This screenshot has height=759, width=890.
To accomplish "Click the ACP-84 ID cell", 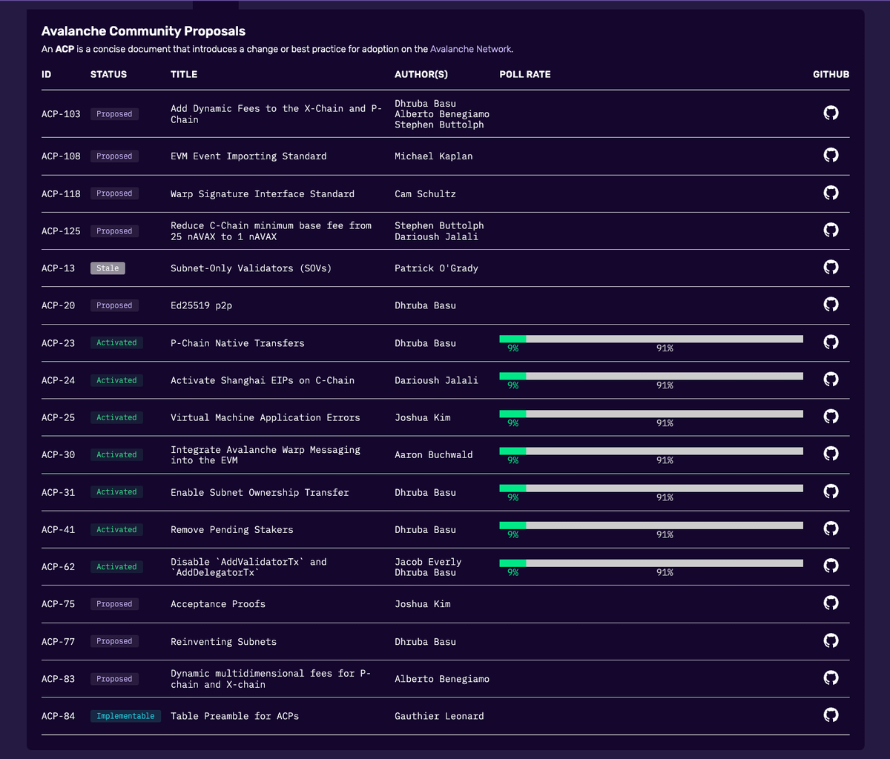I will 58,716.
